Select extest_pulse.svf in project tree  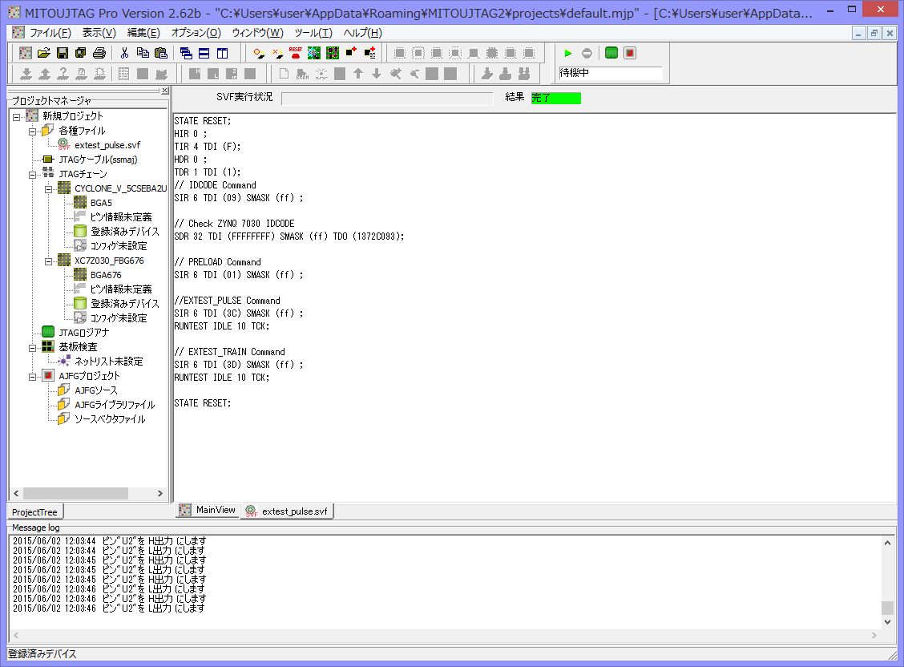click(x=107, y=145)
